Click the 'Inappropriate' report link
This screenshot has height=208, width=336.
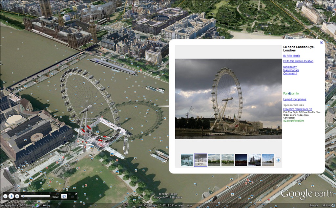pyautogui.click(x=291, y=70)
